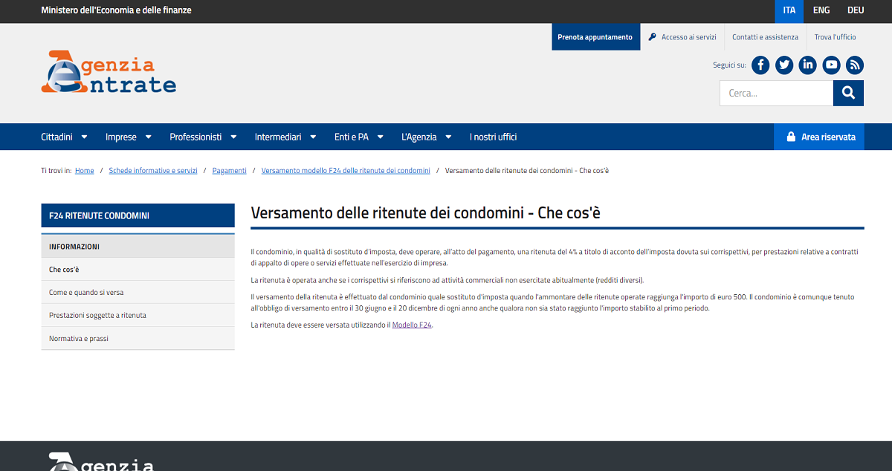Open the Intermediari menu
This screenshot has height=471, width=892.
pyautogui.click(x=278, y=137)
